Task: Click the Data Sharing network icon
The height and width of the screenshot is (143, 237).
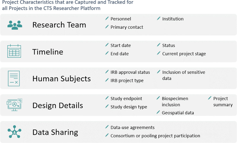Action: click(14, 132)
